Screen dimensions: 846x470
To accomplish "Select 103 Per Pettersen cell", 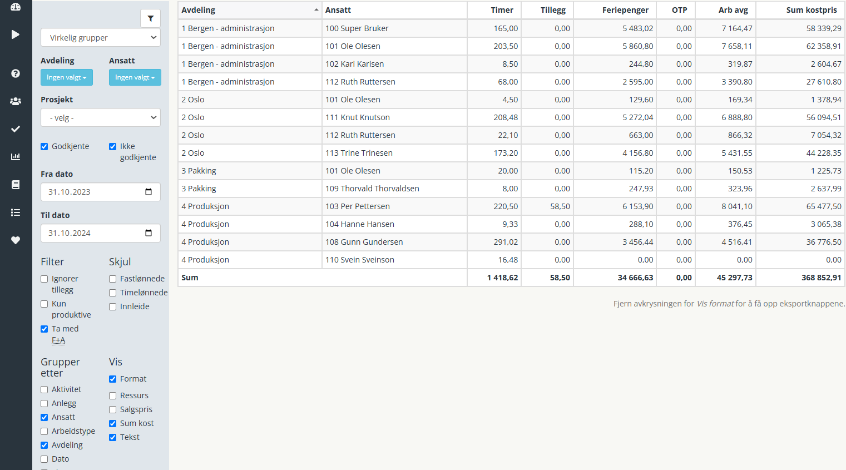I will pos(394,206).
